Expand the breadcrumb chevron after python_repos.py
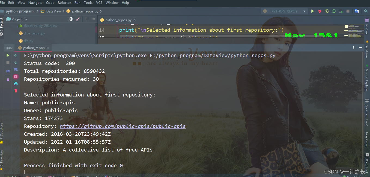This screenshot has height=177, width=370. point(101,11)
